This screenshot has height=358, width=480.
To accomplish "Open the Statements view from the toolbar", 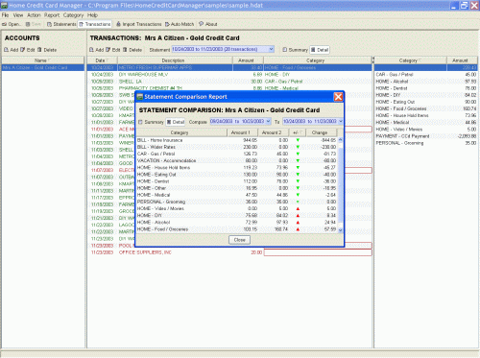I will [61, 24].
